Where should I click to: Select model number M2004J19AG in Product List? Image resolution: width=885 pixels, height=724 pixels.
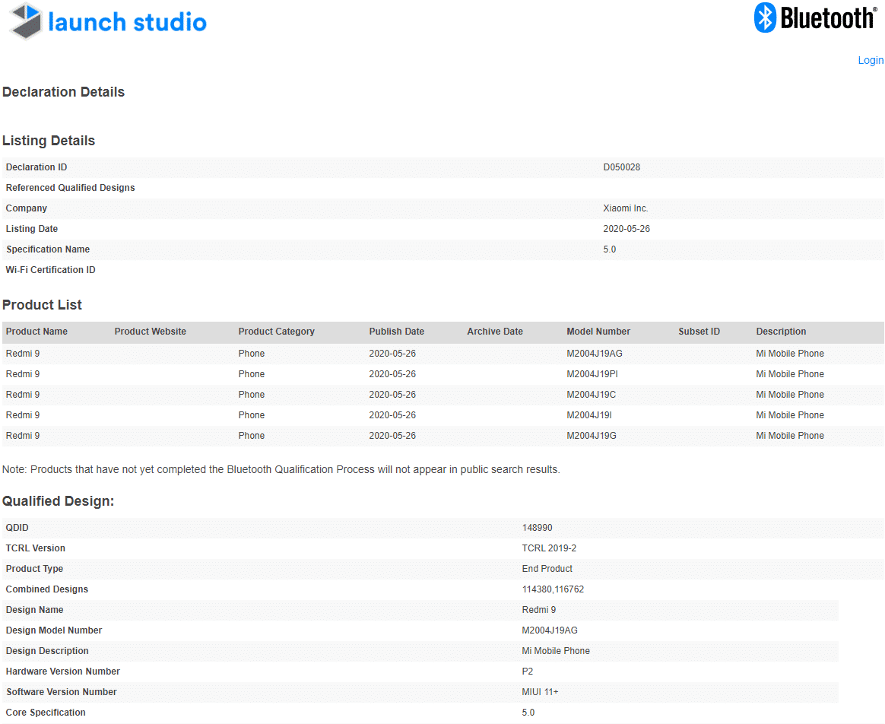(x=595, y=354)
